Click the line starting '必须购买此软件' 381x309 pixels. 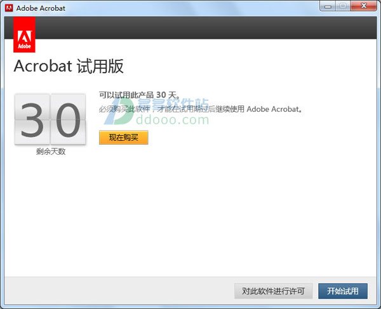point(201,109)
